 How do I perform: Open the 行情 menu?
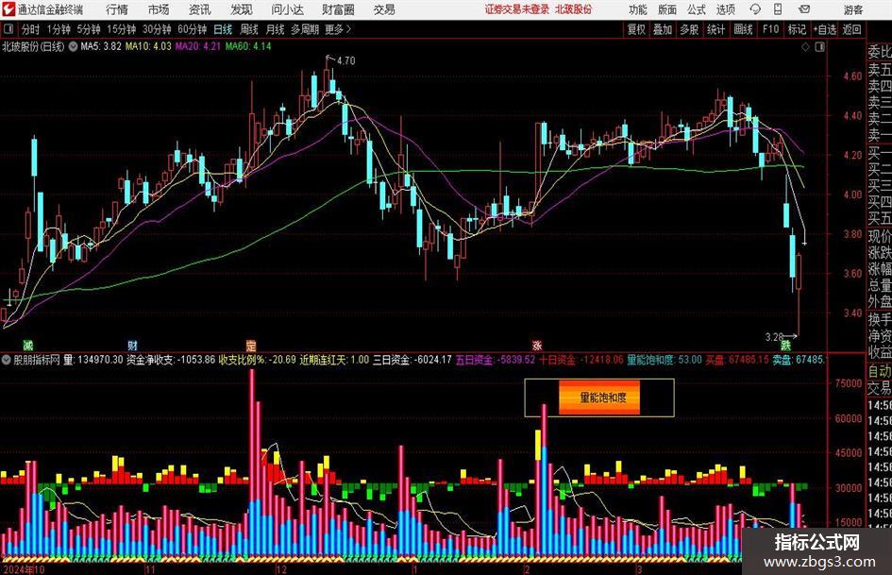(x=117, y=9)
